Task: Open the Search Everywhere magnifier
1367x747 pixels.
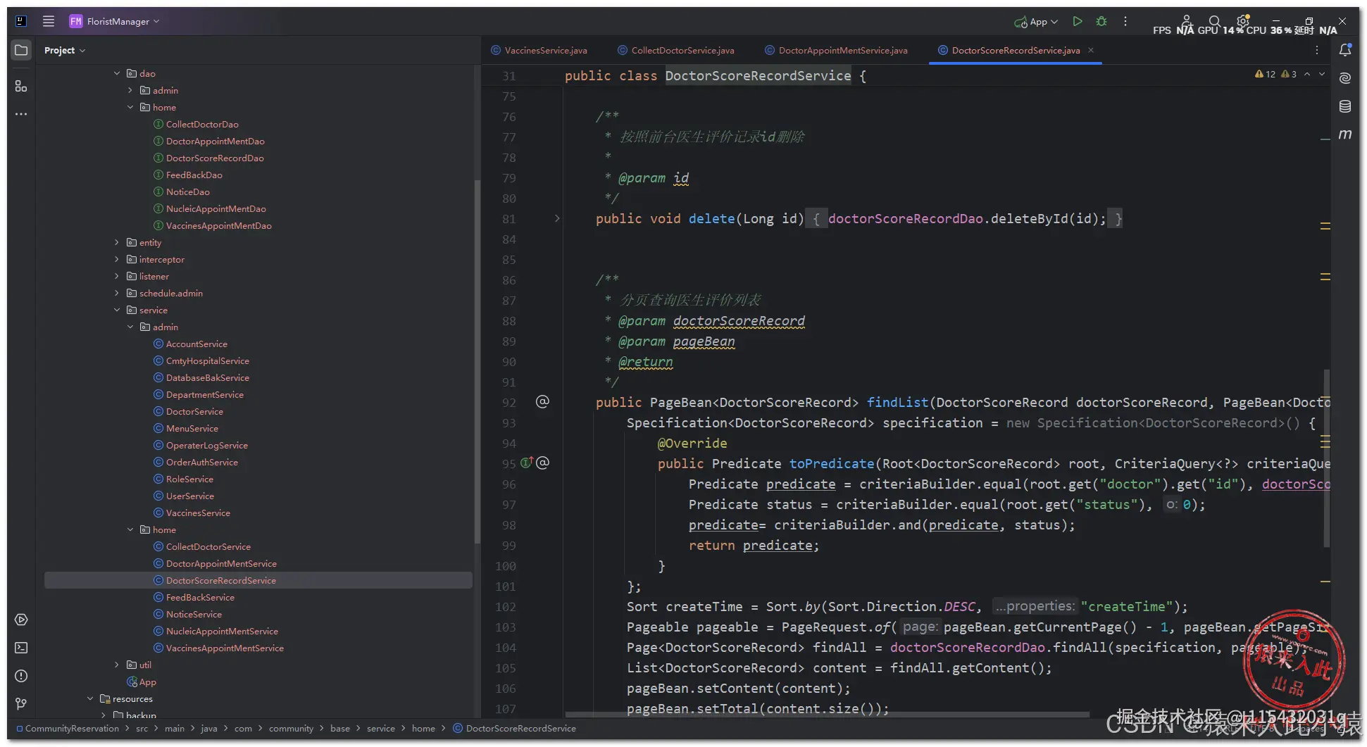Action: pyautogui.click(x=1214, y=22)
